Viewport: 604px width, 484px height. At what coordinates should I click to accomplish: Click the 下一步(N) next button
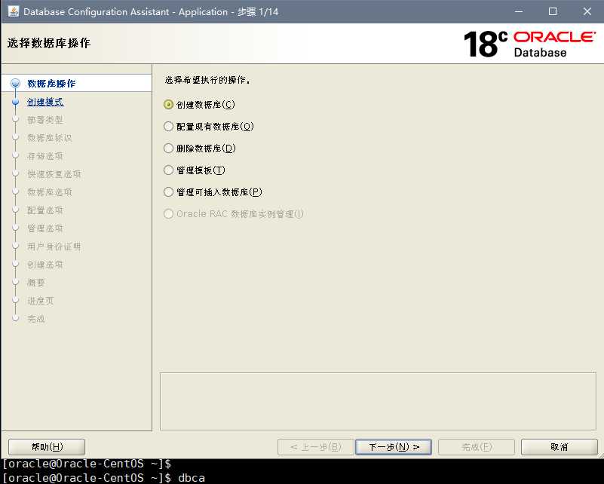(394, 447)
